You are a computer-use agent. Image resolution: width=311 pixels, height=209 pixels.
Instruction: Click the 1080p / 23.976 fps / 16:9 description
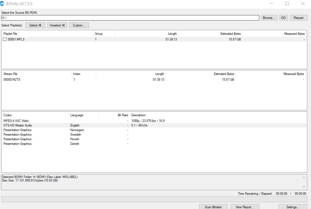tap(148, 121)
